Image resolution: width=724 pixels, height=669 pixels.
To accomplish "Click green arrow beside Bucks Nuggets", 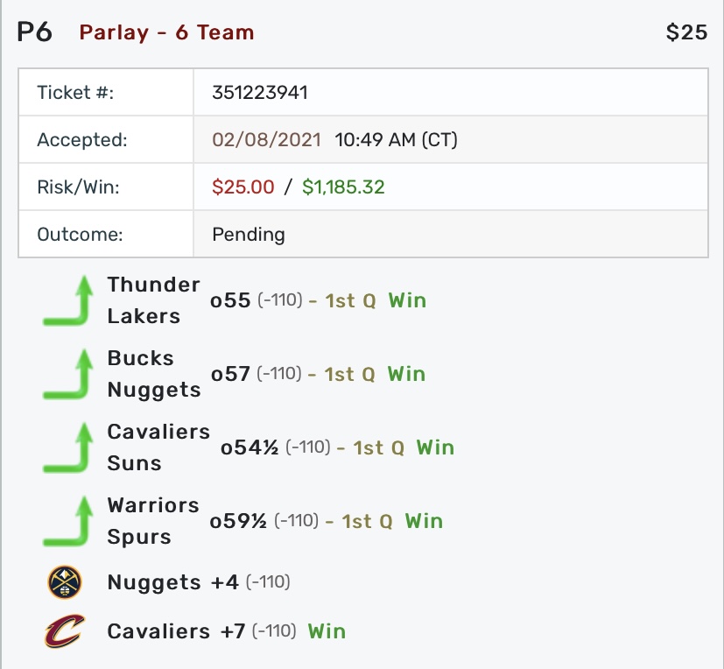I will pos(69,374).
